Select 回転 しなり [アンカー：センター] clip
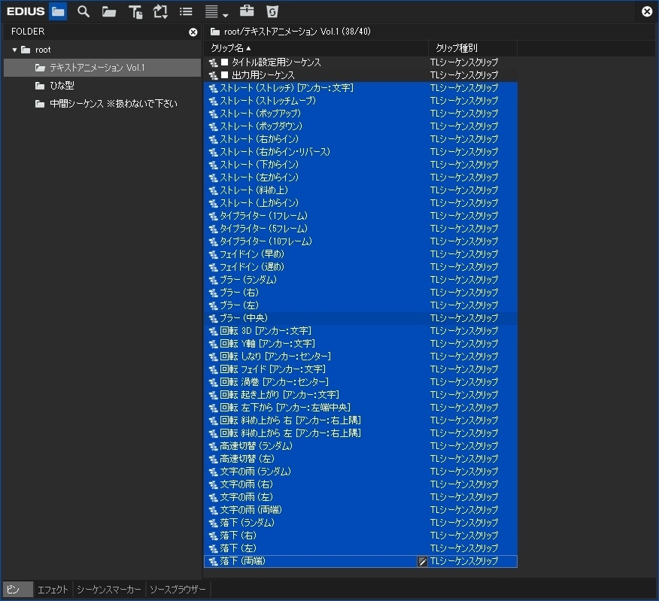The width and height of the screenshot is (659, 601). pos(360,357)
